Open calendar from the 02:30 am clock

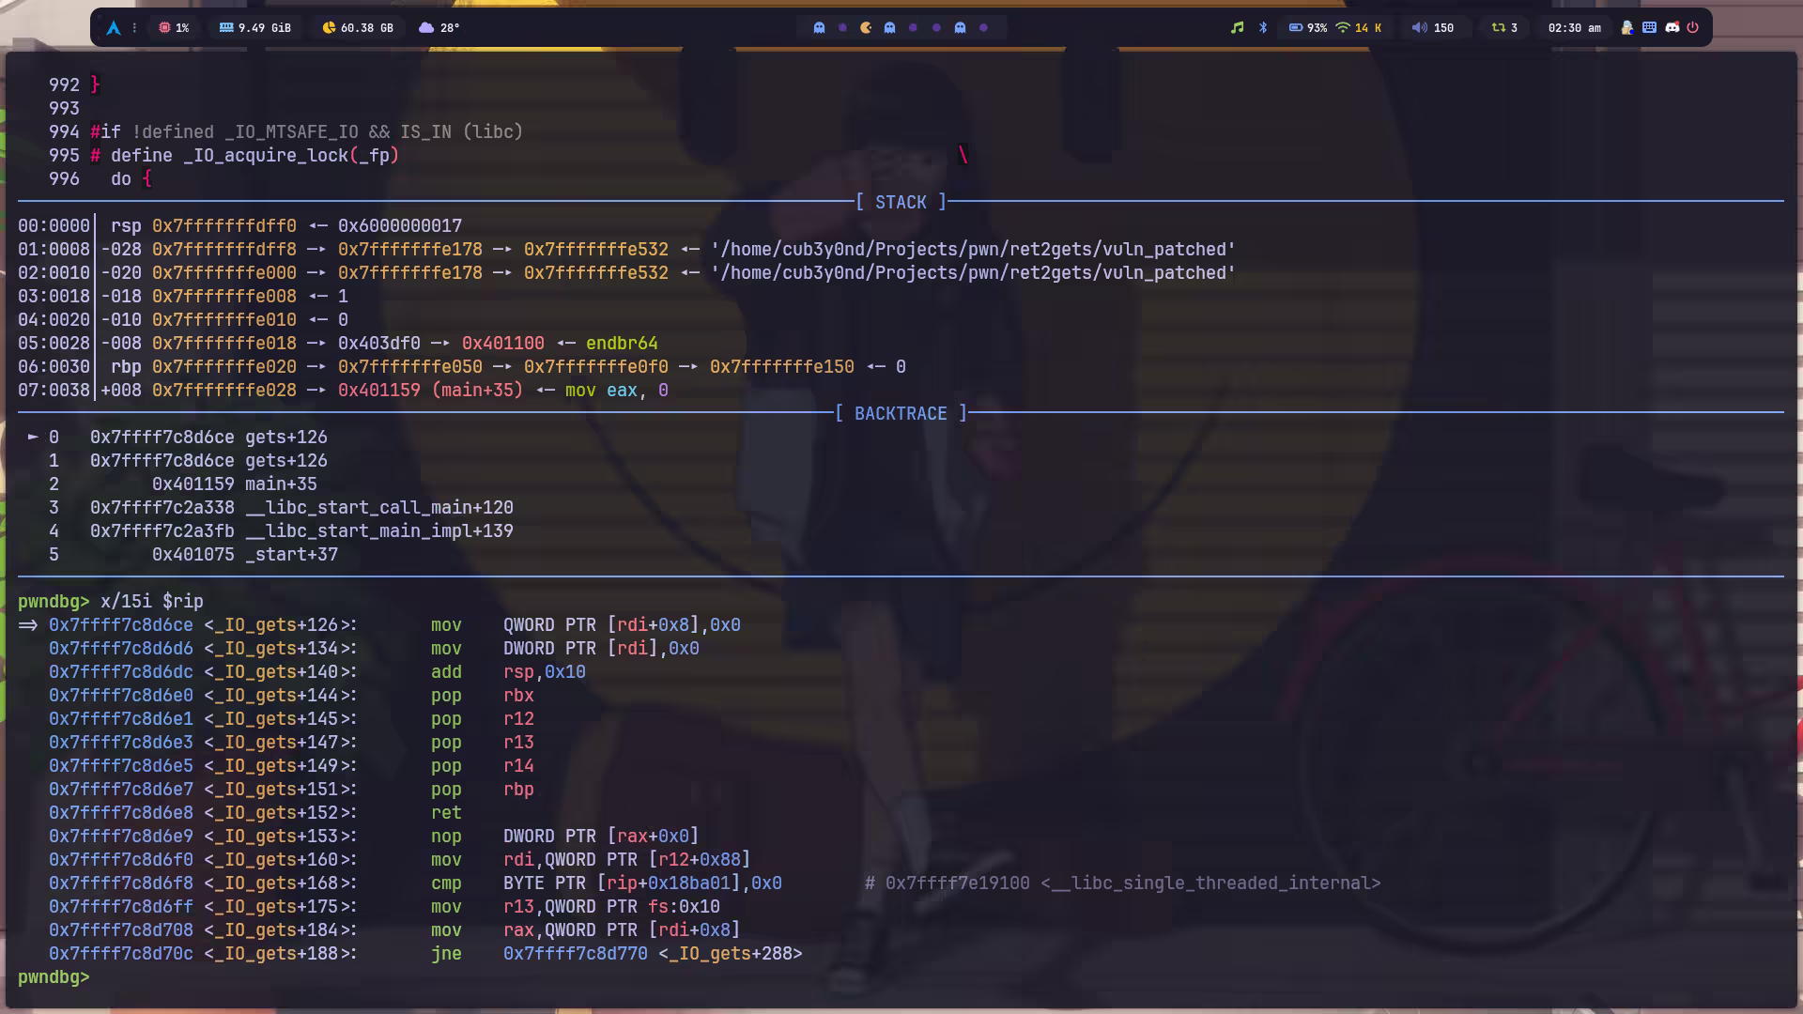pyautogui.click(x=1574, y=28)
